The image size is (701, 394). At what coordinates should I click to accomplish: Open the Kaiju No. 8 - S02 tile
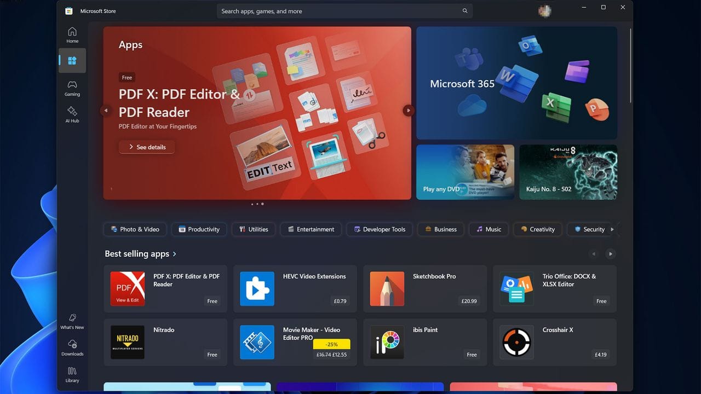pos(568,172)
